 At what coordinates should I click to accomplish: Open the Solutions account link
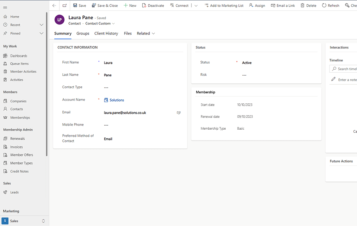116,100
